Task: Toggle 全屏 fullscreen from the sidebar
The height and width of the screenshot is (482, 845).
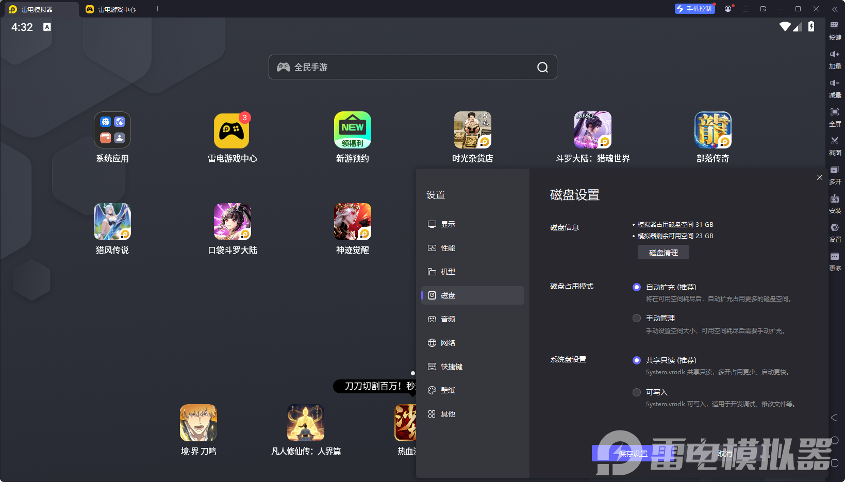Action: 835,117
